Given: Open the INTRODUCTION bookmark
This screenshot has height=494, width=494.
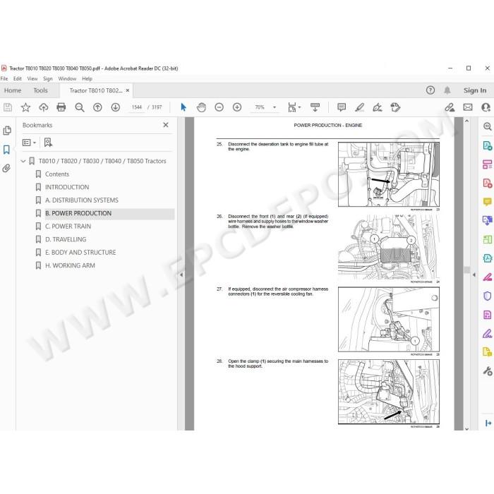Looking at the screenshot, I should pos(67,187).
